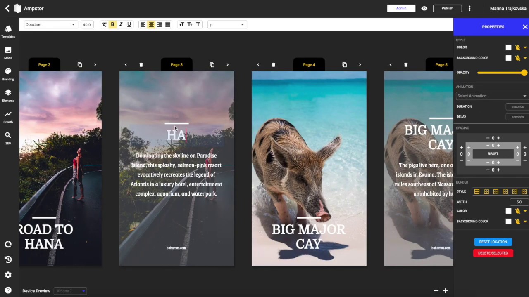
Task: Select the first border style option
Action: point(477,191)
